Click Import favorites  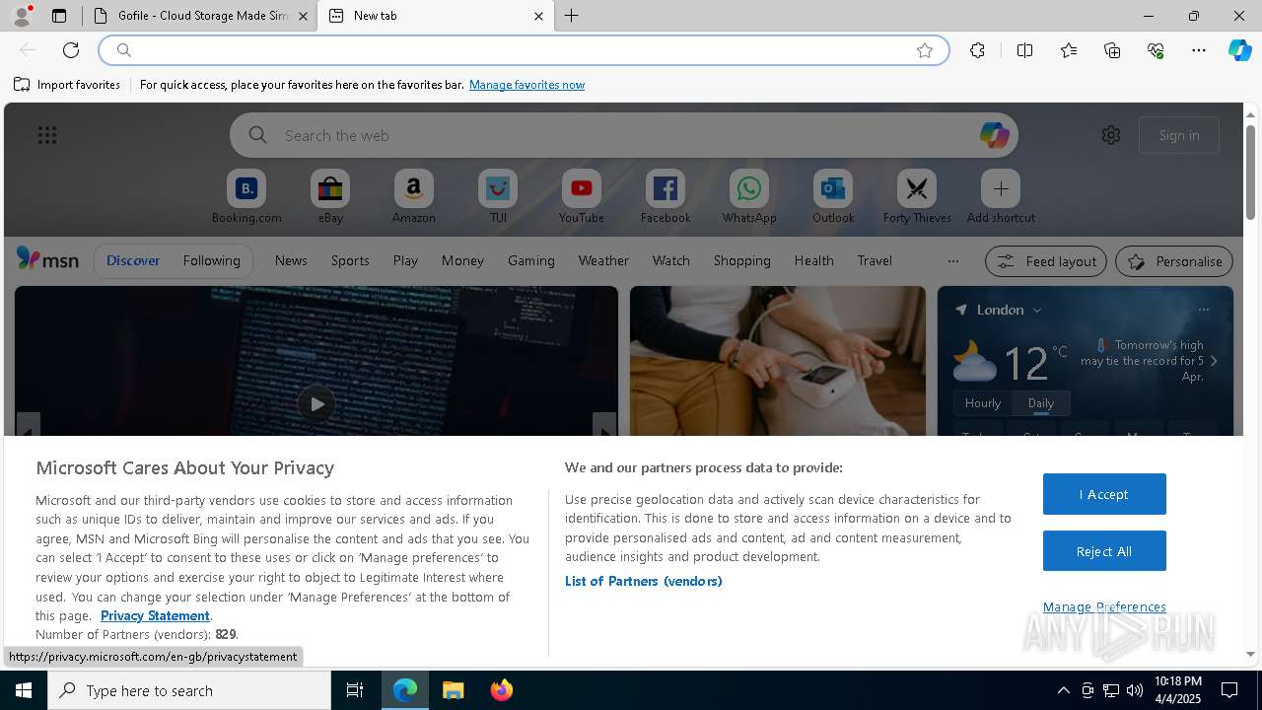point(67,85)
